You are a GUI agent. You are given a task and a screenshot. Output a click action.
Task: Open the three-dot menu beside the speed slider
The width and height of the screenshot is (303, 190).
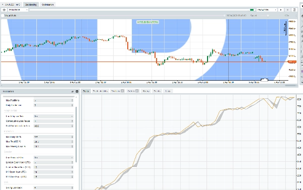click(296, 16)
